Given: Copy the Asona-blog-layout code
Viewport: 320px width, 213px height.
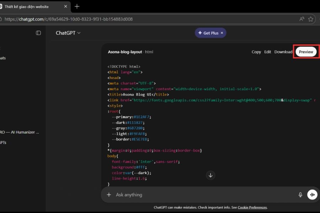Looking at the screenshot, I should point(256,52).
